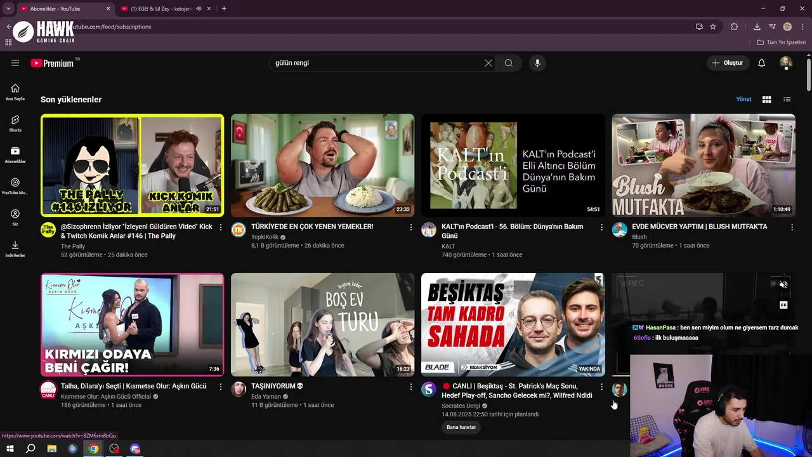Screen dimensions: 812x457
Task: Open Shorts in the sidebar
Action: pyautogui.click(x=15, y=123)
